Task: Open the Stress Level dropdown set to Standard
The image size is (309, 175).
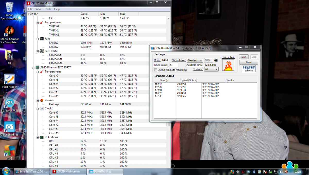Action: coord(195,60)
